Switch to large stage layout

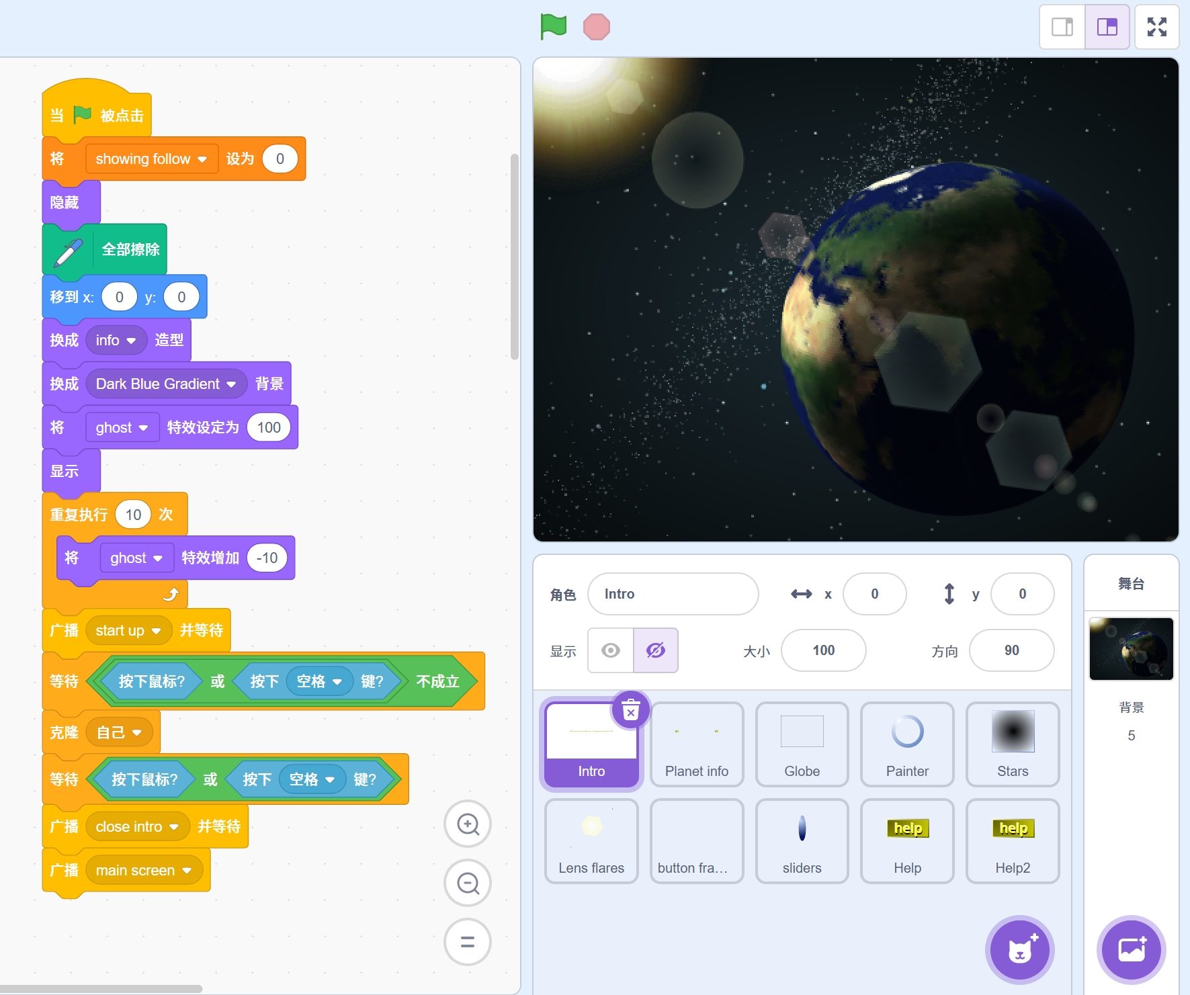pos(1107,27)
